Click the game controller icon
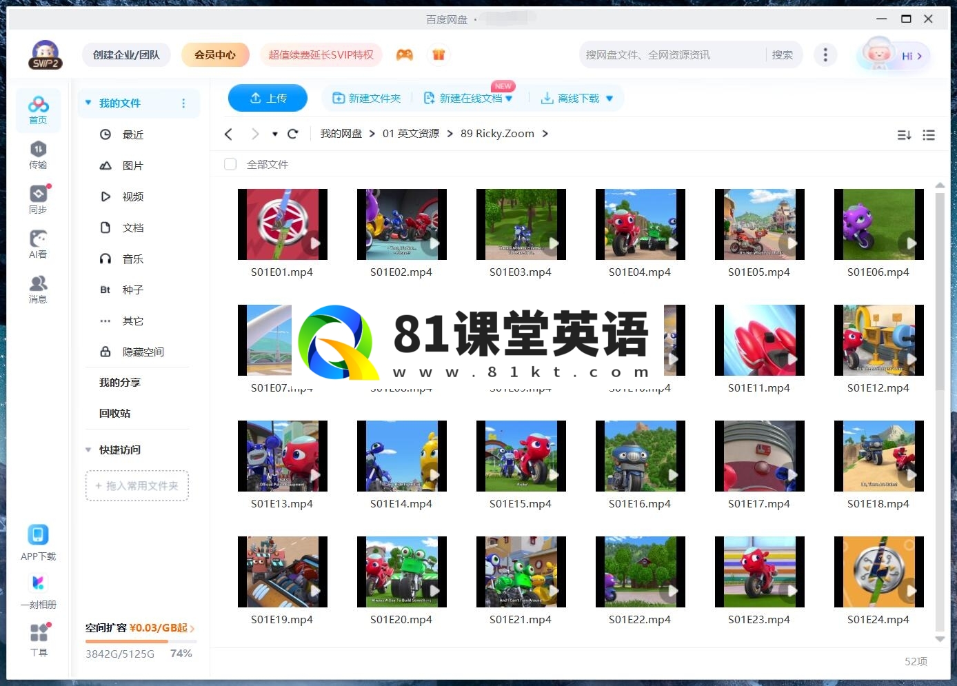Viewport: 957px width, 686px height. (x=405, y=54)
